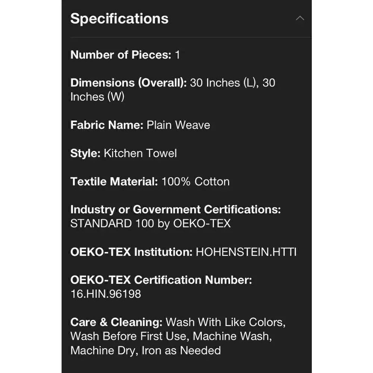Click the Inches (W) text line
Image resolution: width=373 pixels, height=373 pixels.
pyautogui.click(x=97, y=97)
